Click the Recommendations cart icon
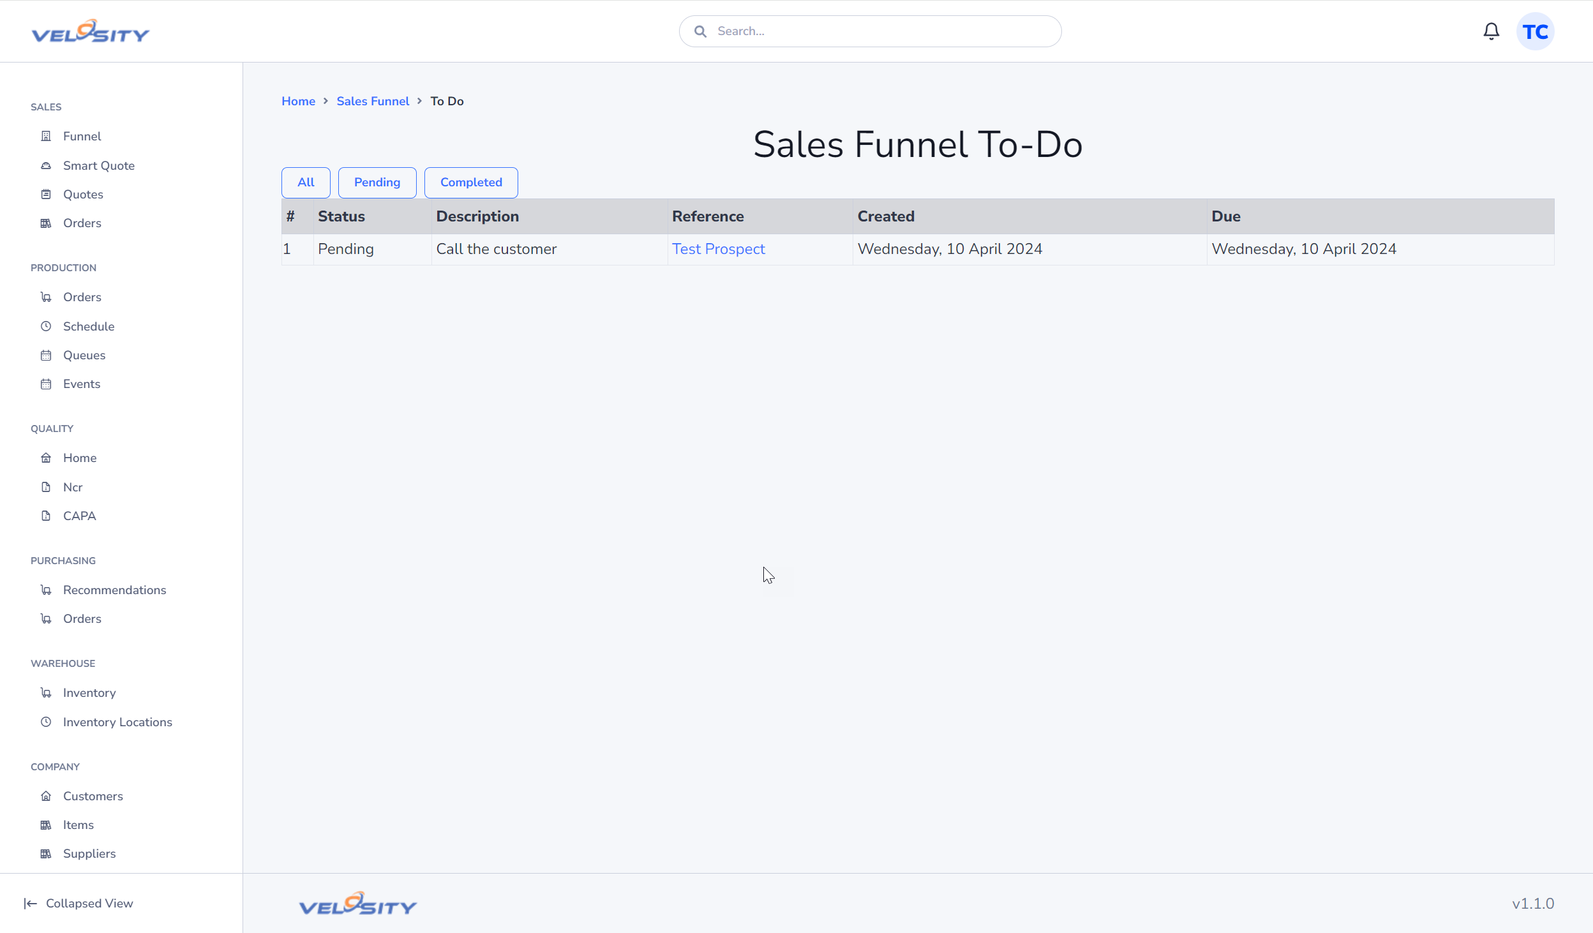The image size is (1593, 933). pyautogui.click(x=46, y=590)
